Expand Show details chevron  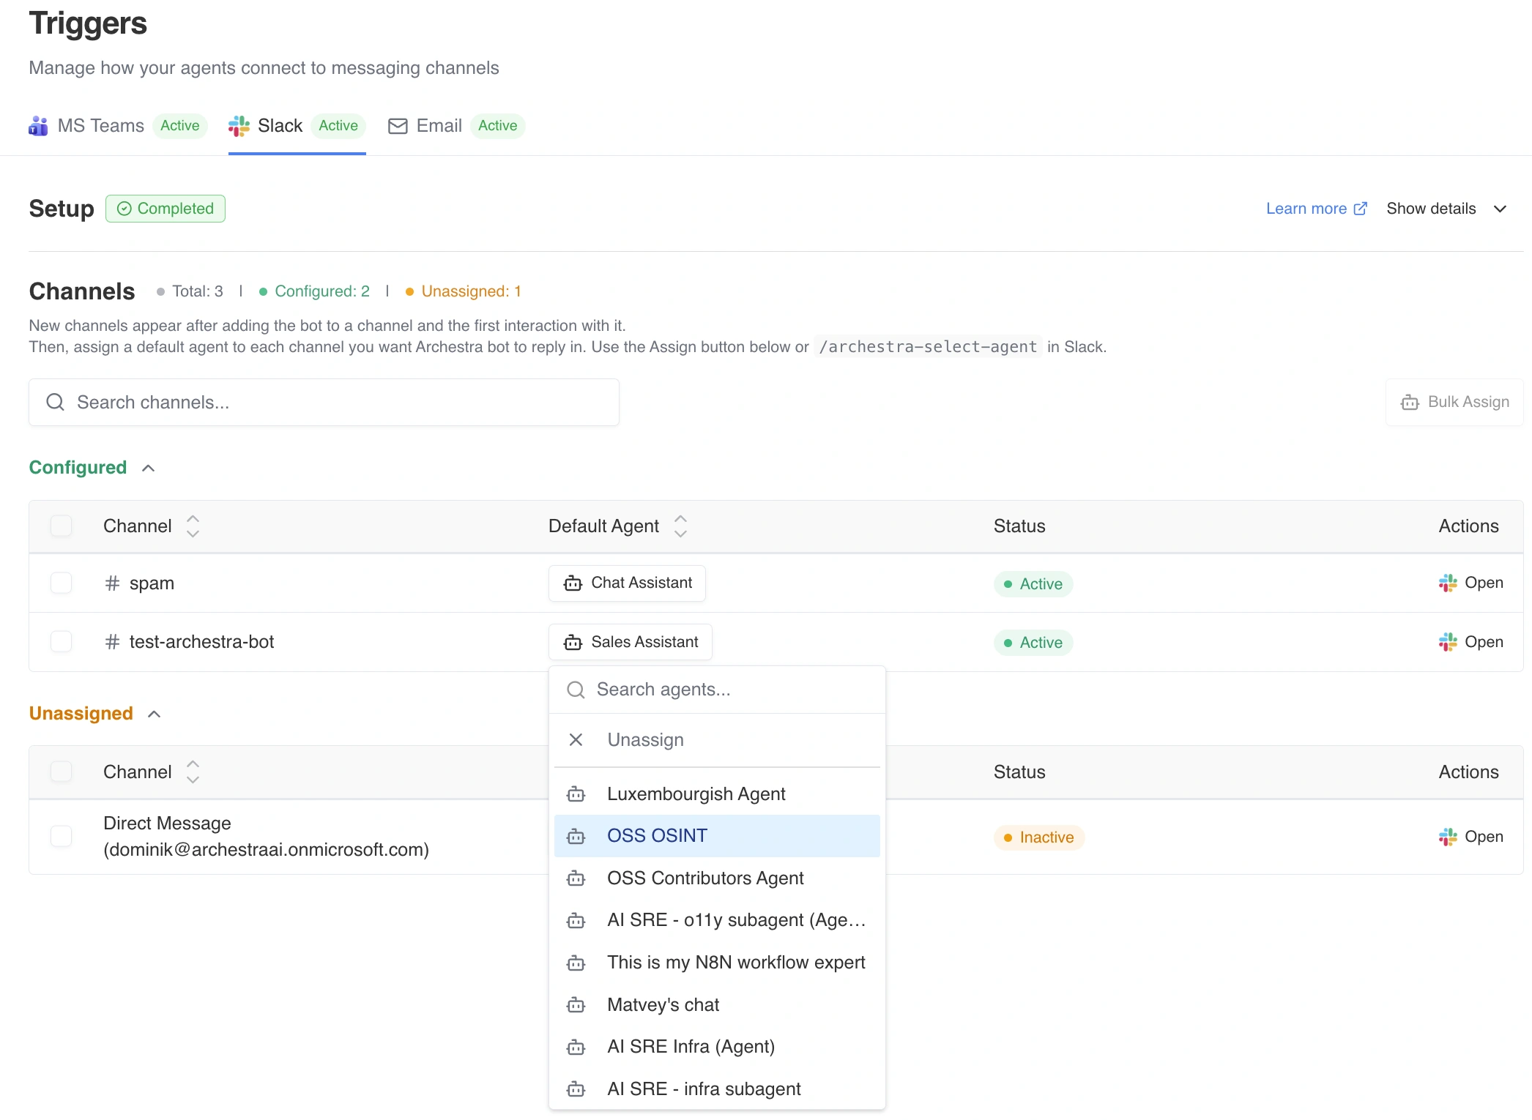click(x=1501, y=209)
